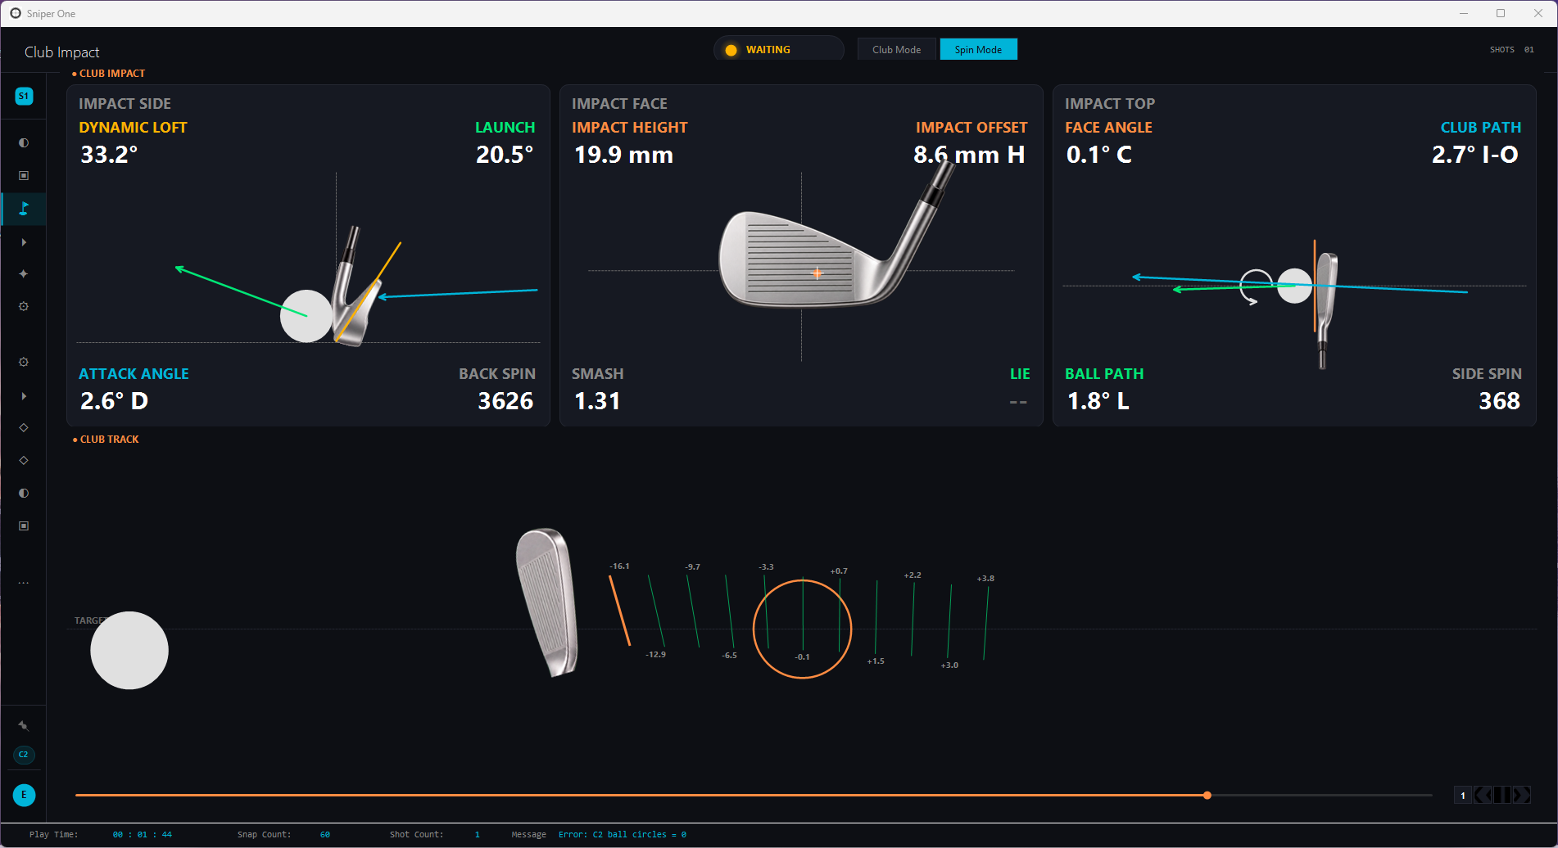Click the C2 camera badge in the sidebar
This screenshot has width=1558, height=848.
24,754
